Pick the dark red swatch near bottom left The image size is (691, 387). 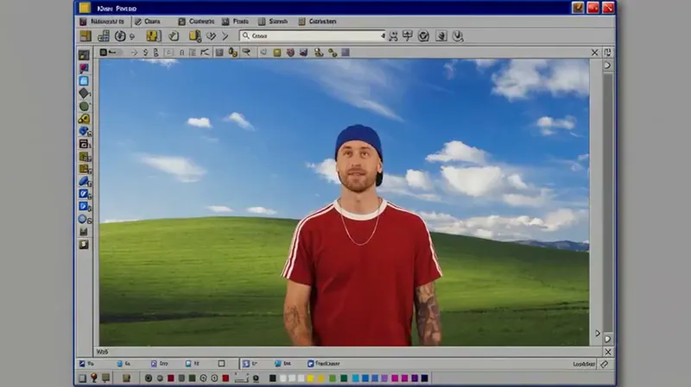point(170,378)
